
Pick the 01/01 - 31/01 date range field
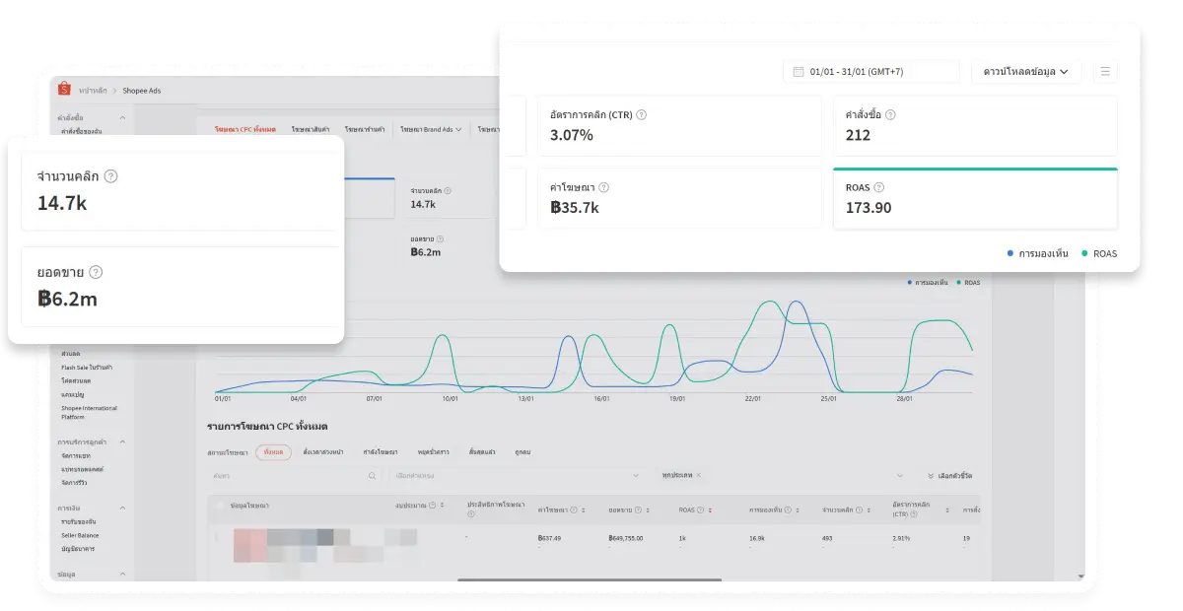click(x=871, y=71)
